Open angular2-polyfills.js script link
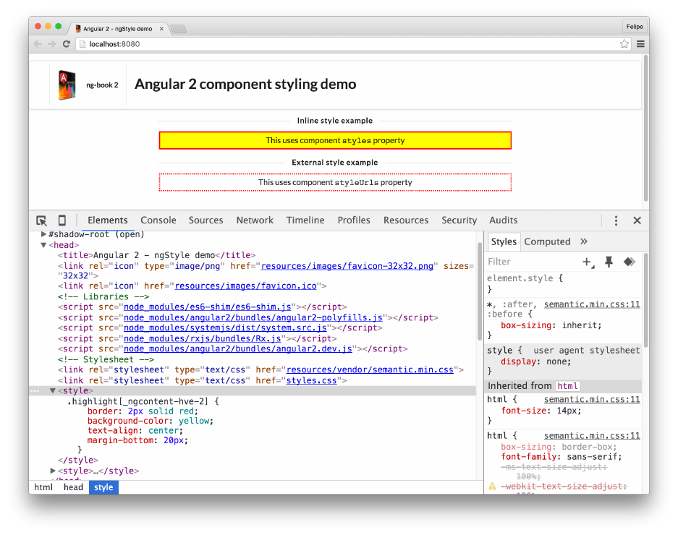Image resolution: width=678 pixels, height=535 pixels. click(x=253, y=317)
